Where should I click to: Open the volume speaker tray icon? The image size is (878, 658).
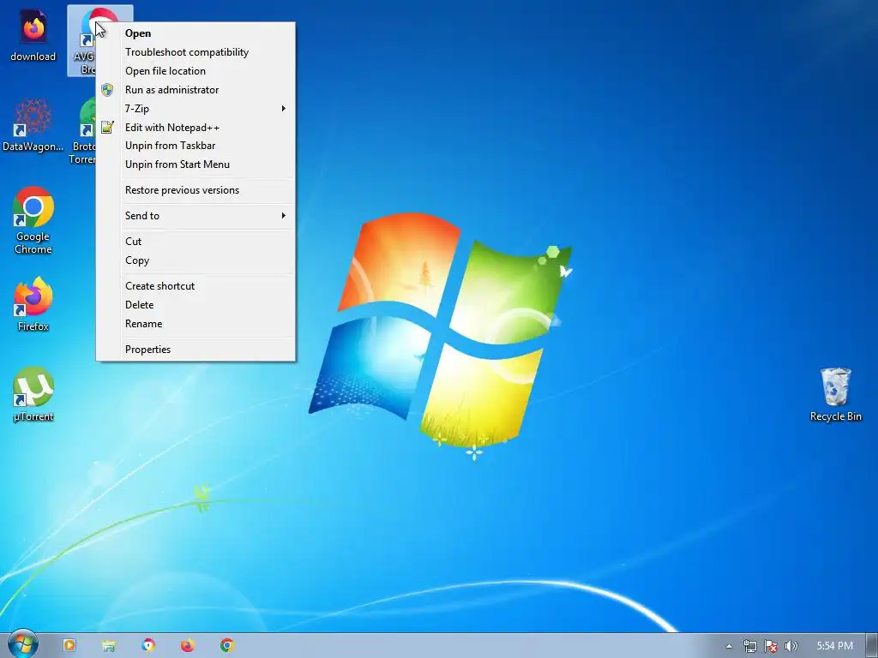[791, 646]
